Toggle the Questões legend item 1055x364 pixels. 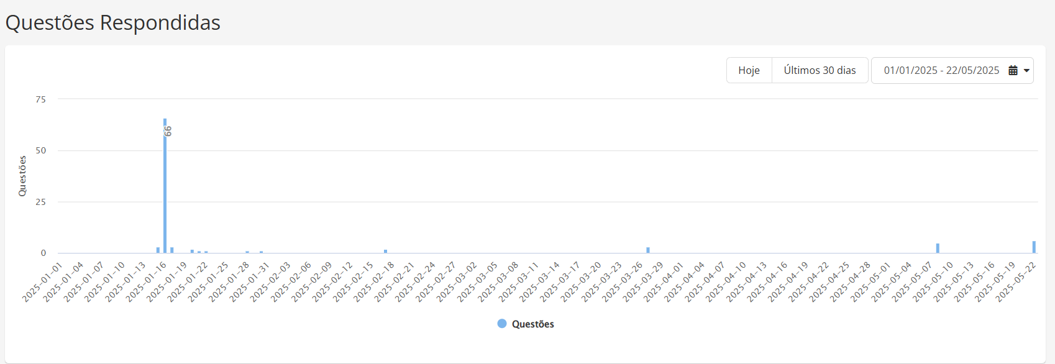tap(526, 324)
